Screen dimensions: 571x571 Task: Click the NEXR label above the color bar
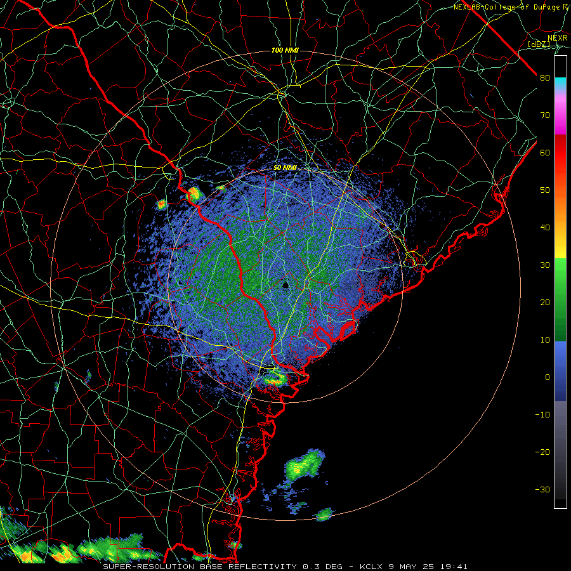(558, 37)
